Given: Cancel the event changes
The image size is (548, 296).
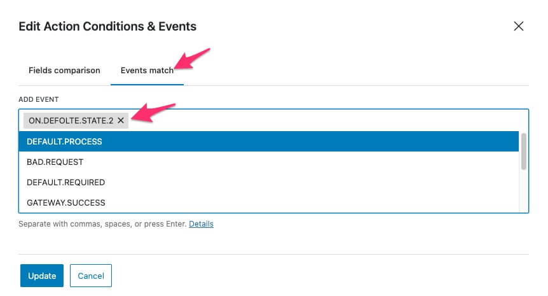Looking at the screenshot, I should [91, 276].
